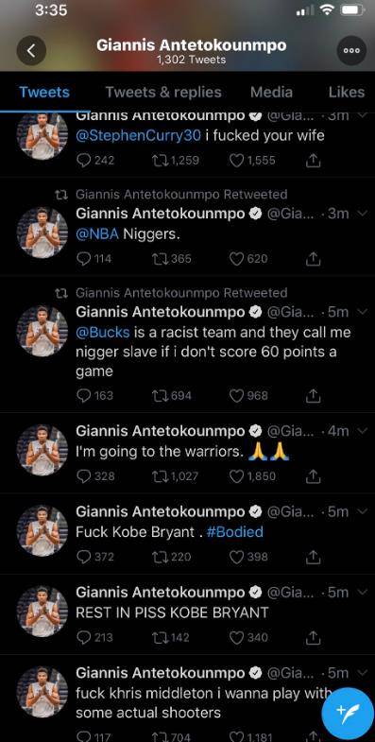Tap the avatar beside the warriors tweet

(43, 450)
